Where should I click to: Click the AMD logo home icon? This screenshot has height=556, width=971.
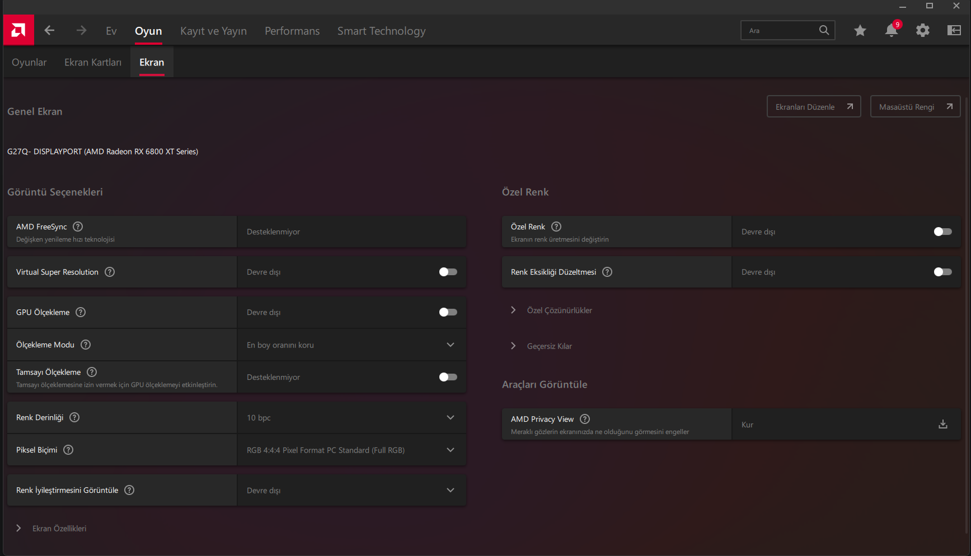tap(18, 30)
